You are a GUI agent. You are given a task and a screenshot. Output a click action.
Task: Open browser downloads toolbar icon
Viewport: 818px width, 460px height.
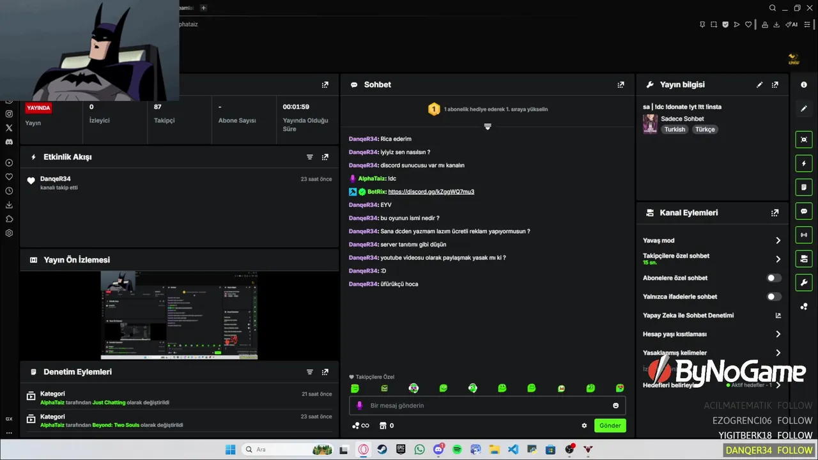(776, 24)
